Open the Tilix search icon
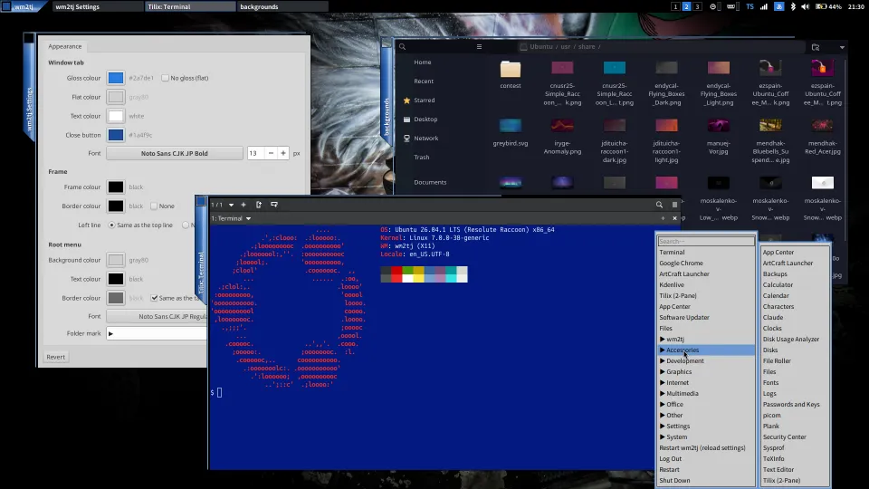This screenshot has height=489, width=869. click(659, 205)
